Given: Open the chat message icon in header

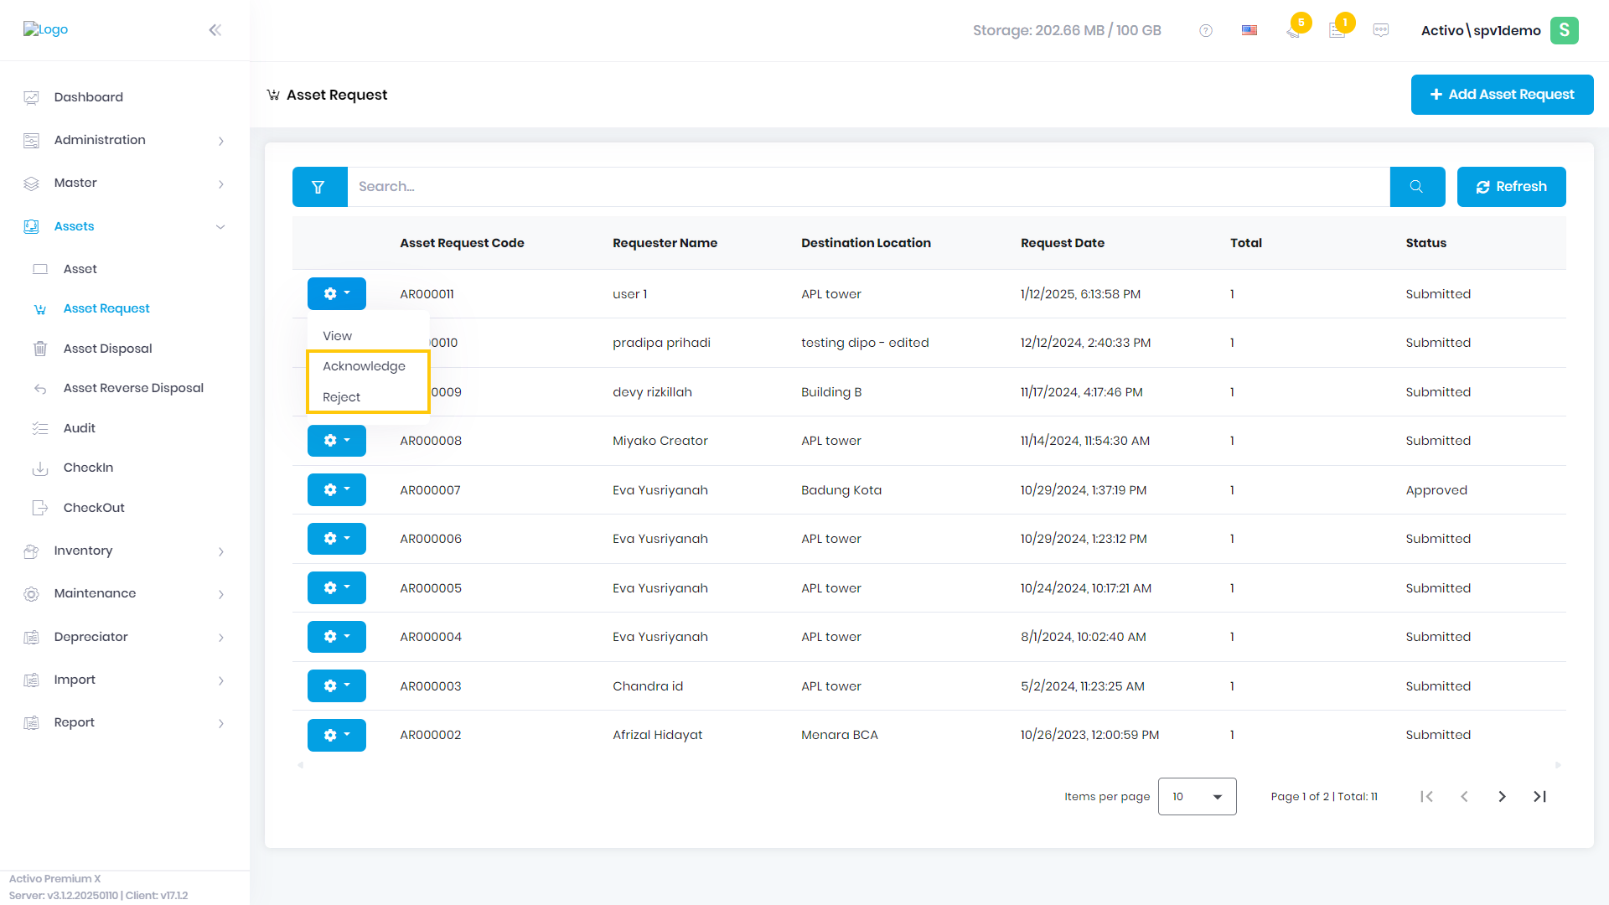Looking at the screenshot, I should (x=1381, y=30).
